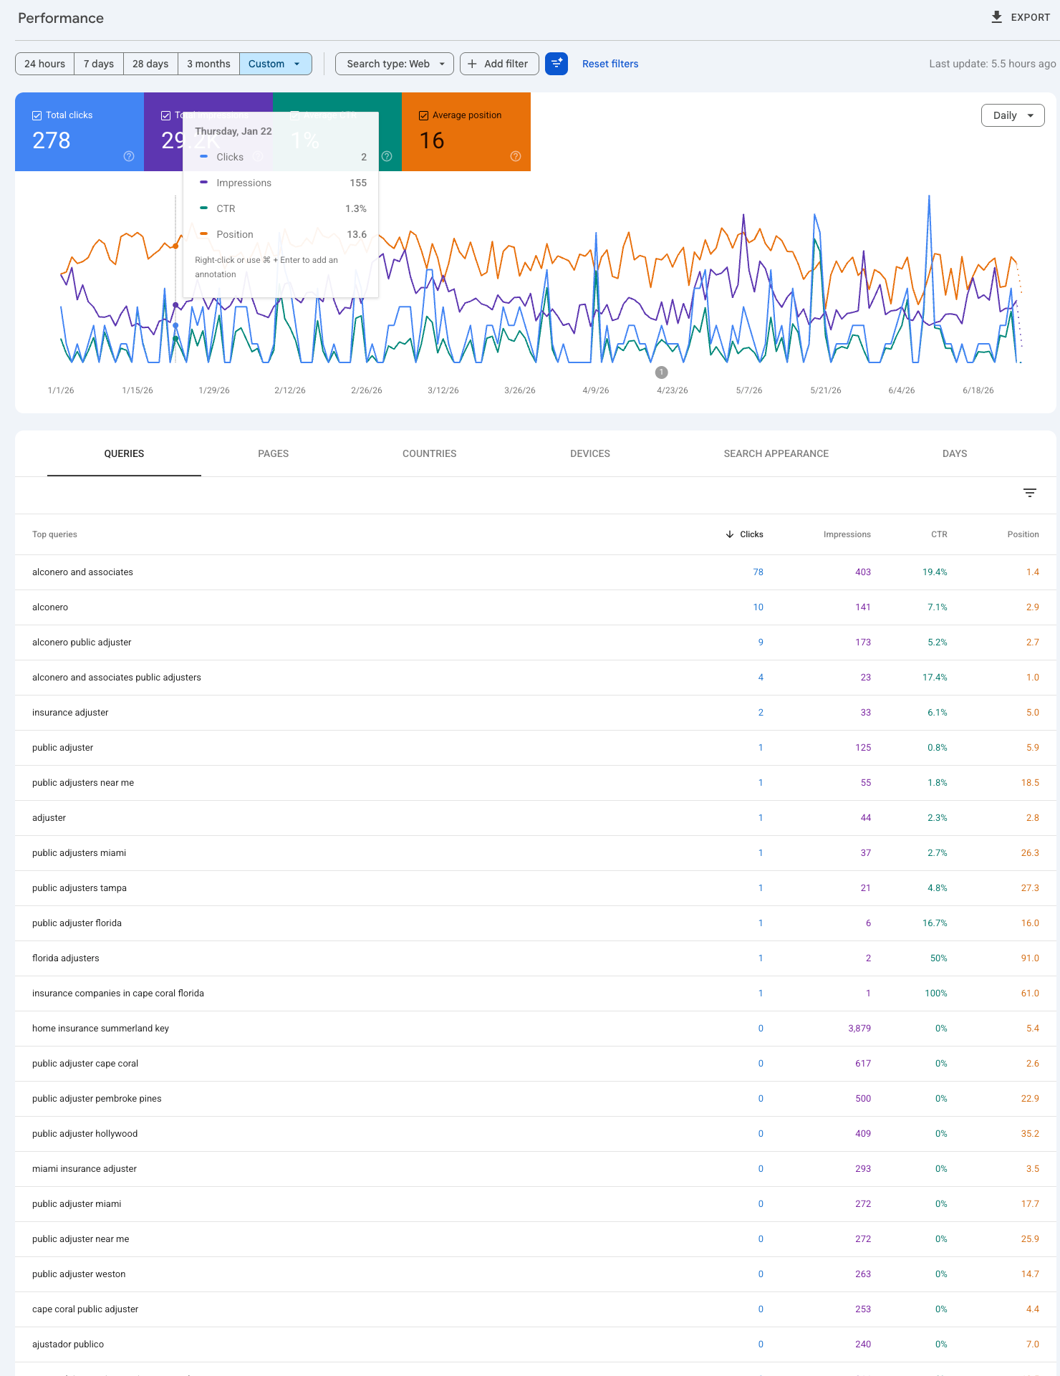Select the alconero and associates query row

tap(536, 572)
